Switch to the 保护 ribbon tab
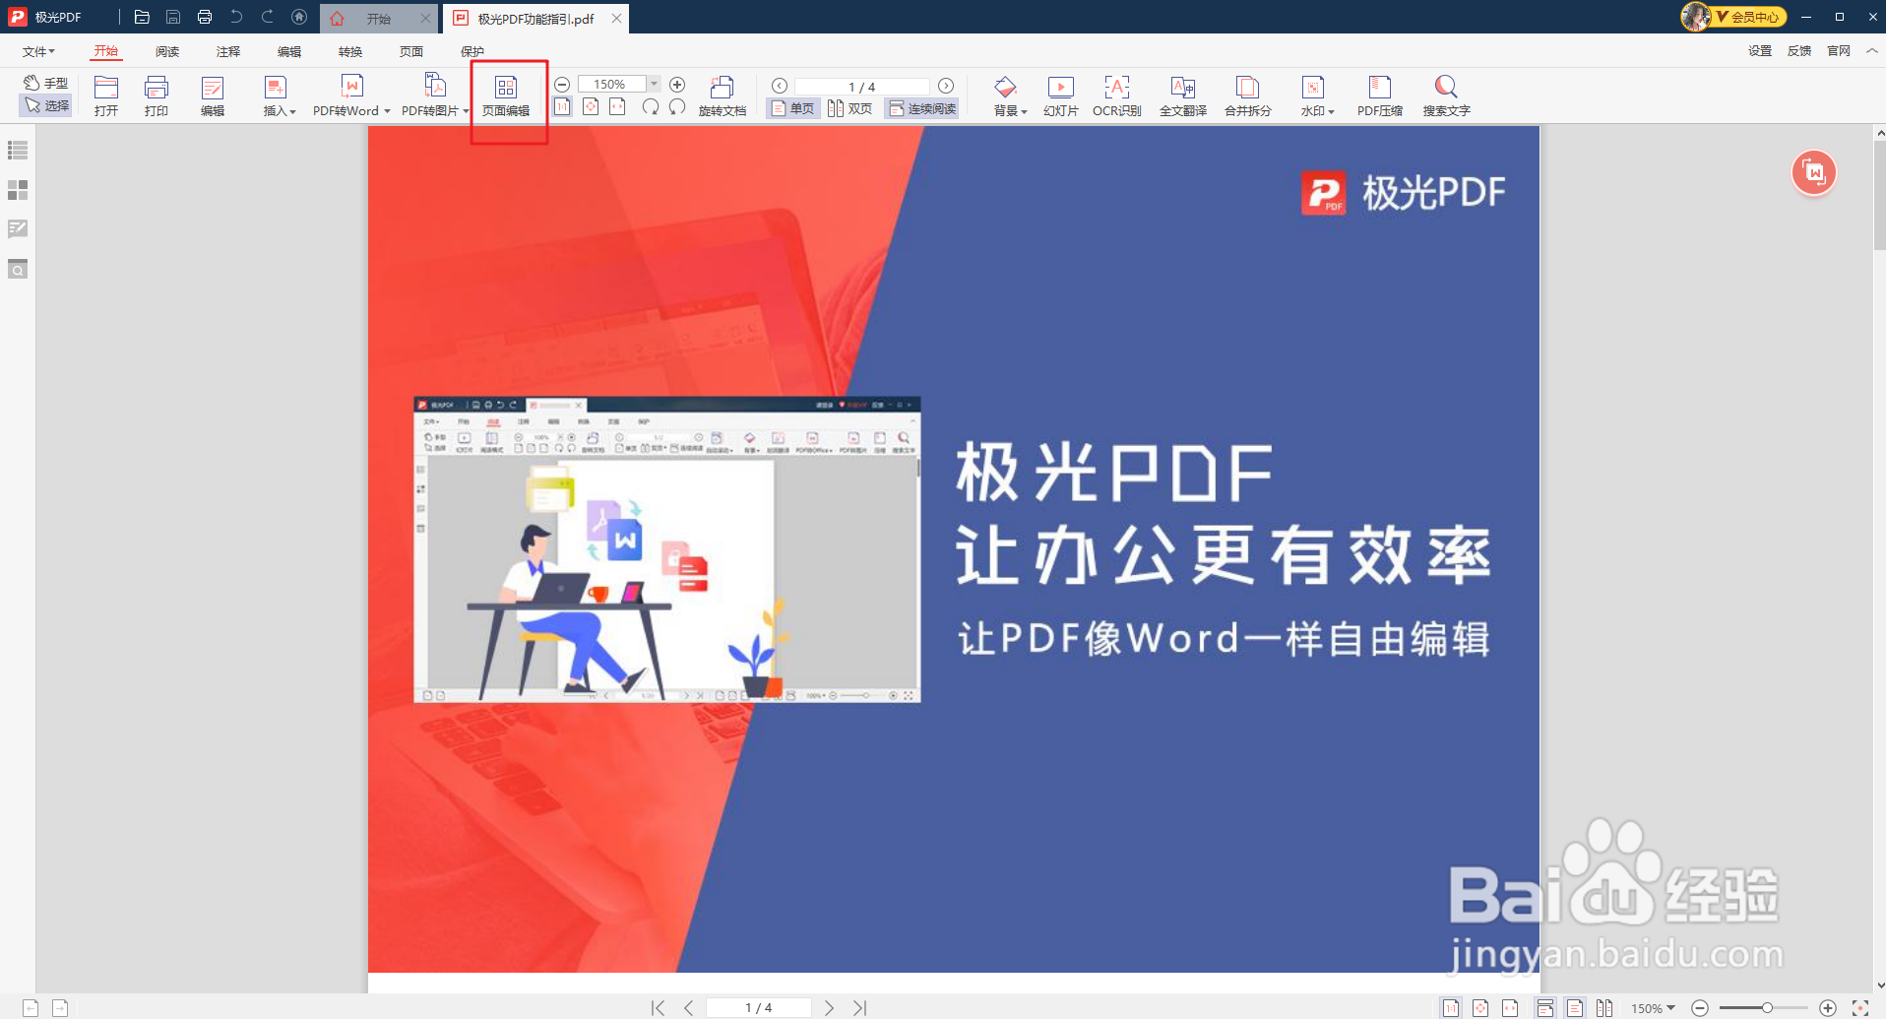This screenshot has width=1886, height=1019. [x=472, y=51]
